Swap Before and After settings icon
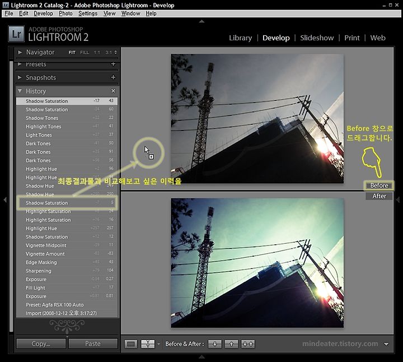Screen dimensions: 403x362 click(248, 344)
